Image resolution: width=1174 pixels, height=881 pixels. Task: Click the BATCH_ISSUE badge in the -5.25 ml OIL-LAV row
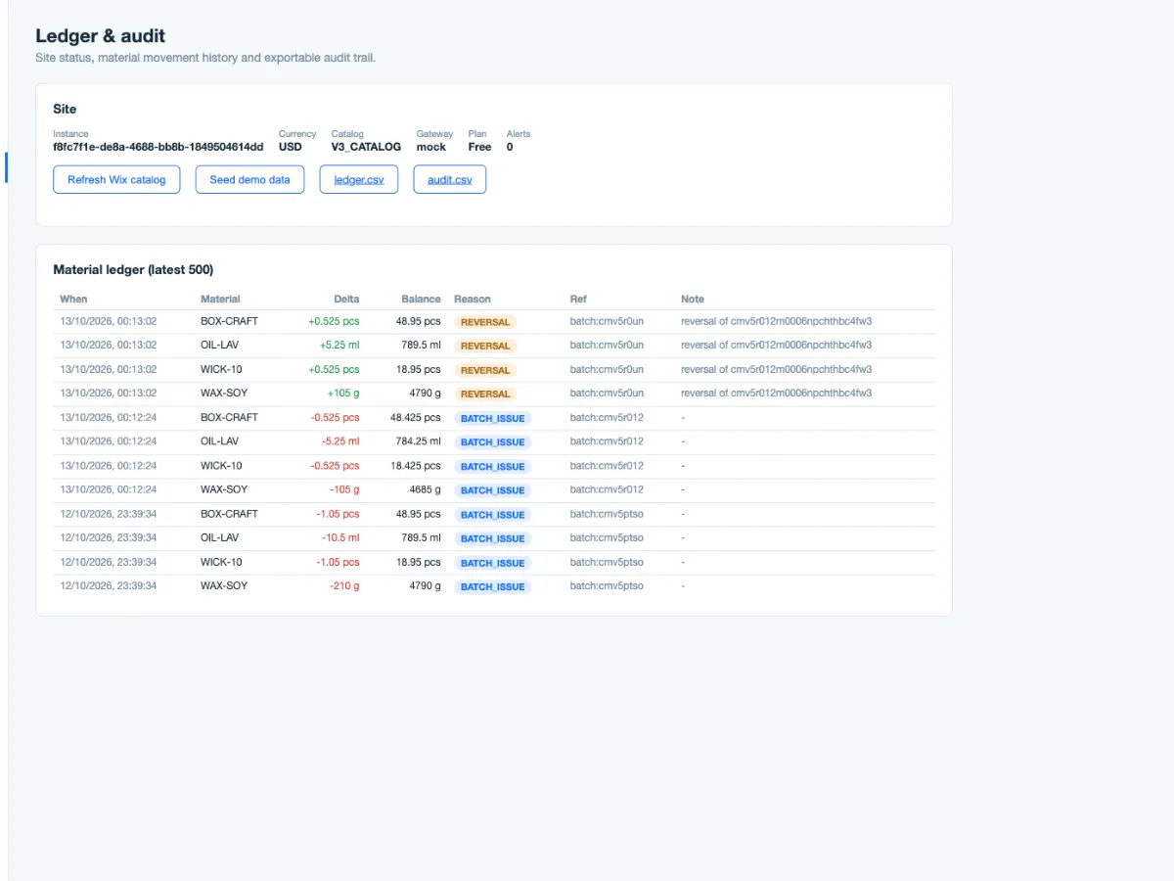(x=493, y=442)
